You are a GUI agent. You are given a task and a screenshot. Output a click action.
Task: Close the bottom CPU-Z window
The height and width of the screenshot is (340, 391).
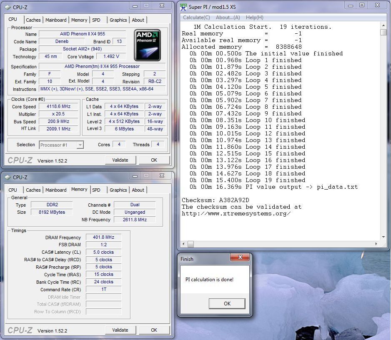click(162, 176)
